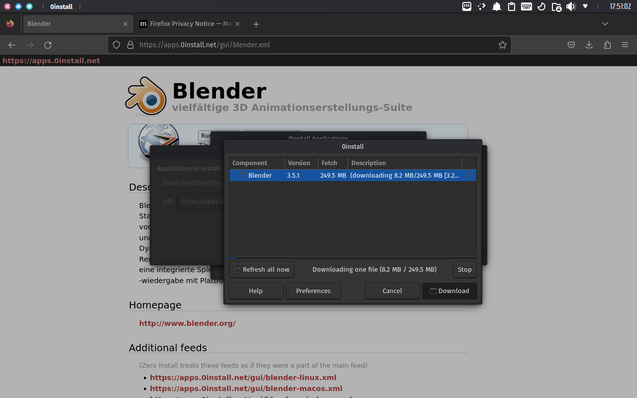Stop the current download
637x398 pixels.
coord(465,270)
